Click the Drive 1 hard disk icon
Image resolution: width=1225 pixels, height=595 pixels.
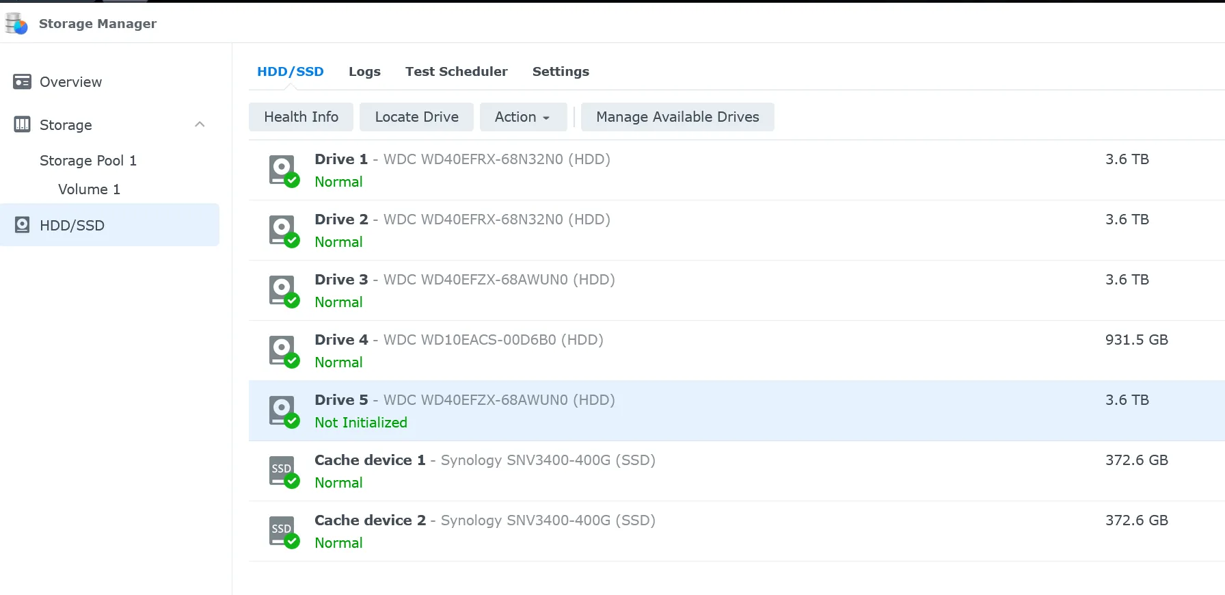[x=284, y=170]
